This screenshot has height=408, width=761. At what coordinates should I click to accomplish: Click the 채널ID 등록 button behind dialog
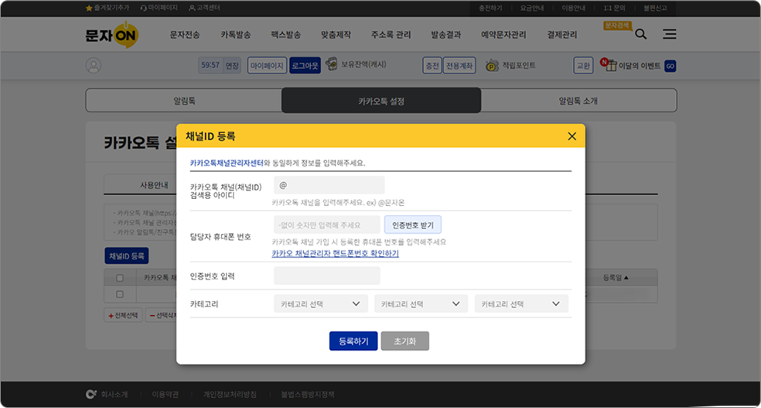coord(127,255)
